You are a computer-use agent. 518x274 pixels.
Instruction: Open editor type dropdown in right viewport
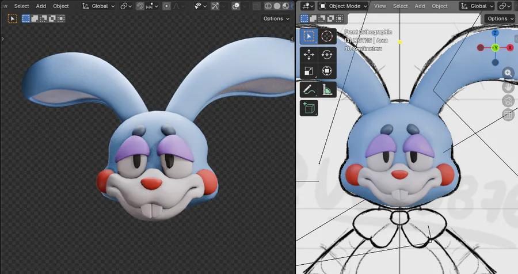coord(308,6)
